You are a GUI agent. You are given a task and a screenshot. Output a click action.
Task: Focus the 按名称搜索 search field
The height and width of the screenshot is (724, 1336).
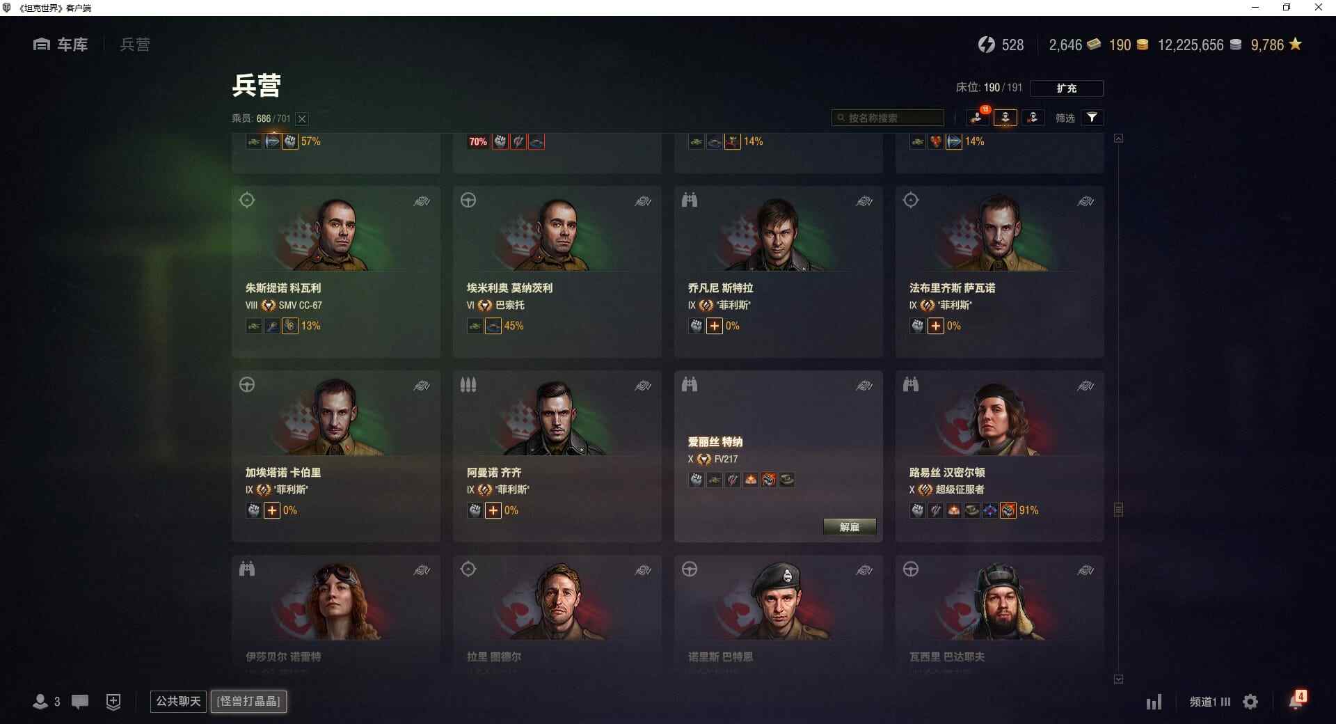887,118
